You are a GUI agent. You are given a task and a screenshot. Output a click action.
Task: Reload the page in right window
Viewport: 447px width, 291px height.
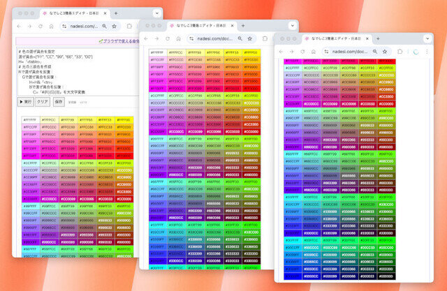click(x=302, y=52)
